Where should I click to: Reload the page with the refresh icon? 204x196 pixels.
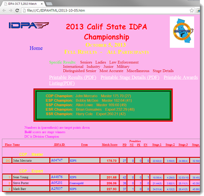click(x=17, y=10)
